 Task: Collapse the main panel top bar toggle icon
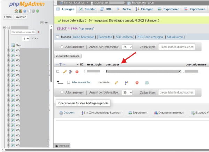(x=55, y=3)
